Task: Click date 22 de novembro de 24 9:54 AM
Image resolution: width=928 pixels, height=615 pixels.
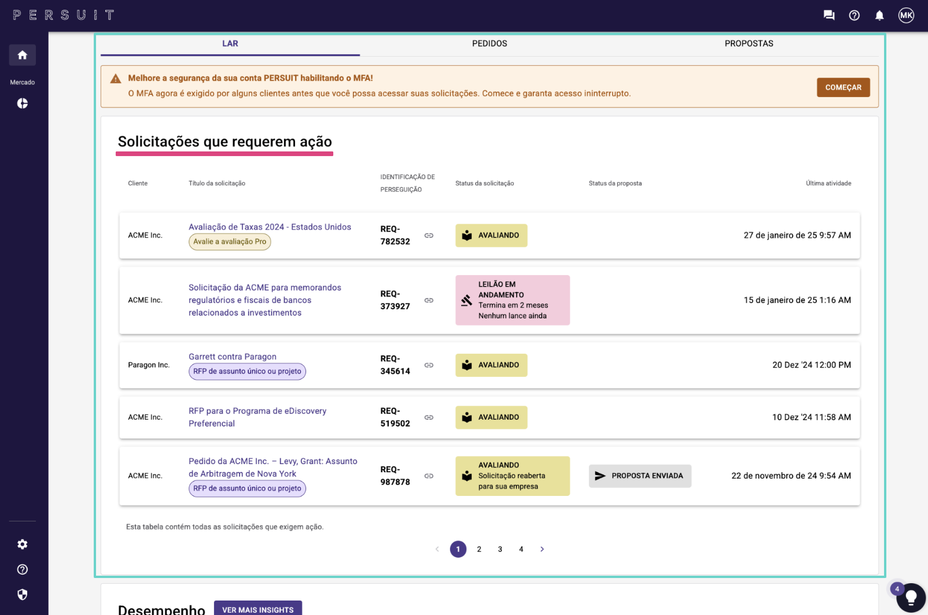Action: coord(791,476)
